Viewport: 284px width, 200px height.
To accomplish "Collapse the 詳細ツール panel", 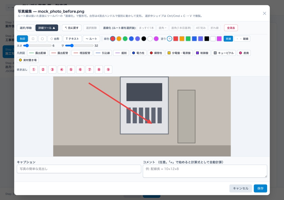I will pos(47,28).
